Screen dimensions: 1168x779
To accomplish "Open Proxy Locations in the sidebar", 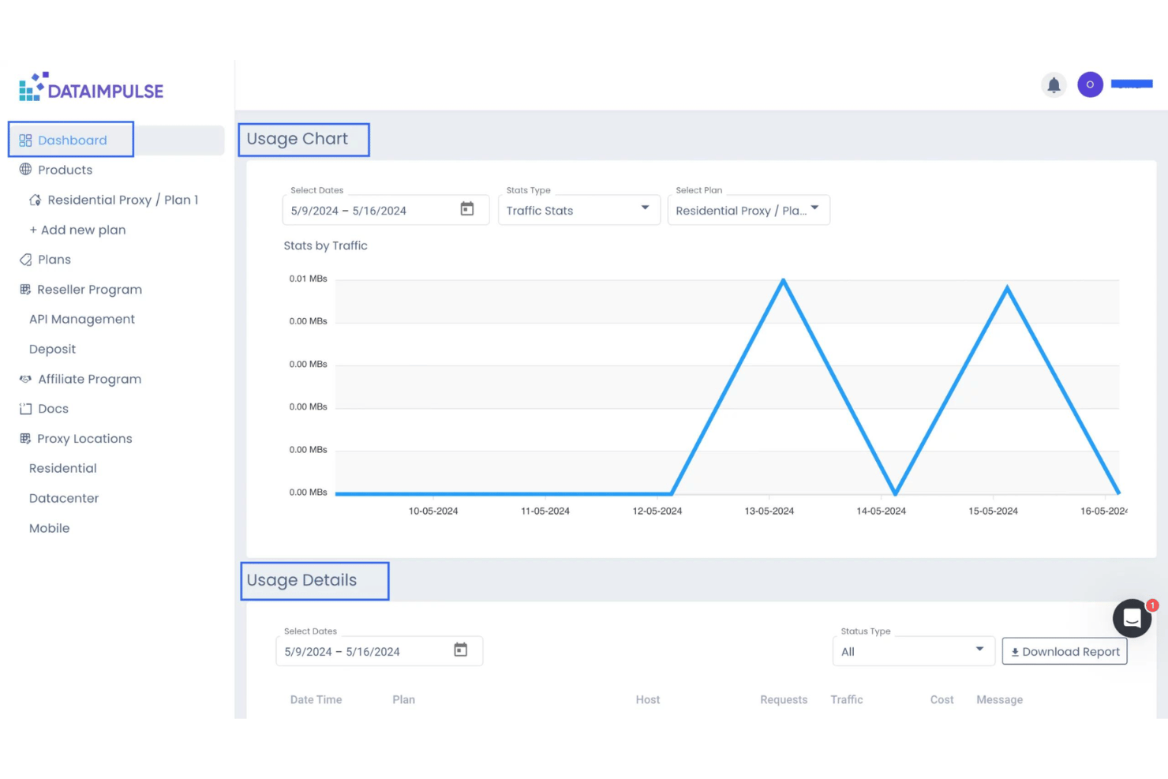I will point(84,439).
